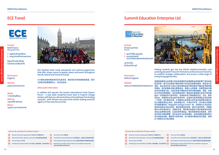Screen dimensions: 219x155
Task: Click the ECE telephone number 44(0)208 295 8620
Action: point(22,54)
